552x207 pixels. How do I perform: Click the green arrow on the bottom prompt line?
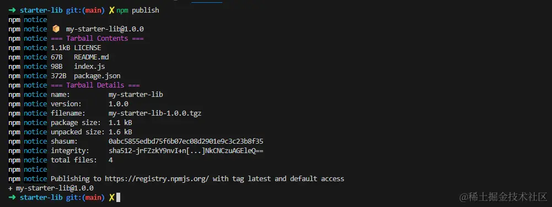[x=12, y=198]
